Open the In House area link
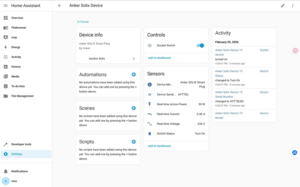300x187 pixels. (x=83, y=22)
